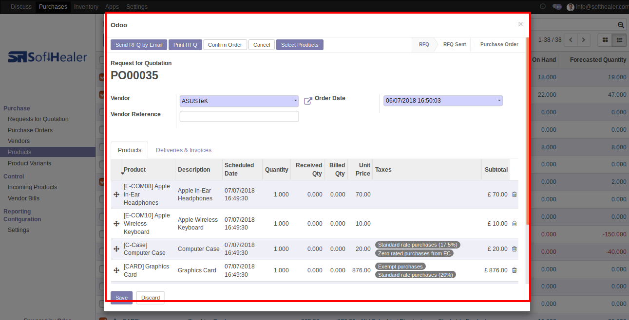Click the user avatar in the top bar

571,7
